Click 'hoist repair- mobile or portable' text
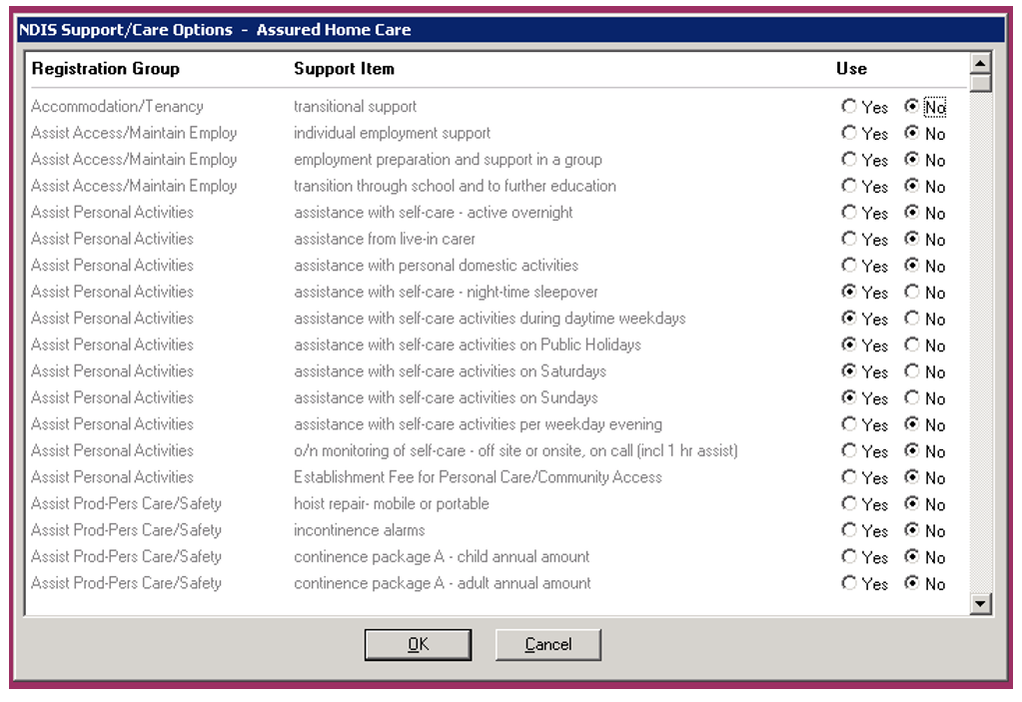This screenshot has height=702, width=1022. click(x=391, y=503)
